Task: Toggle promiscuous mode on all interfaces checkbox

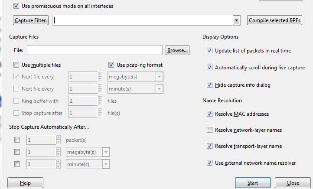Action: (16, 6)
